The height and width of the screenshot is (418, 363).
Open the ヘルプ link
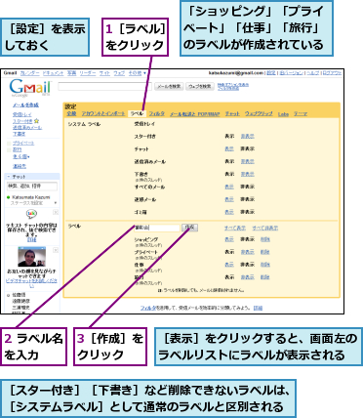313,73
